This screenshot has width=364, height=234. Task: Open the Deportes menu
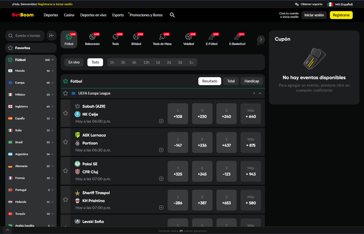pos(51,15)
